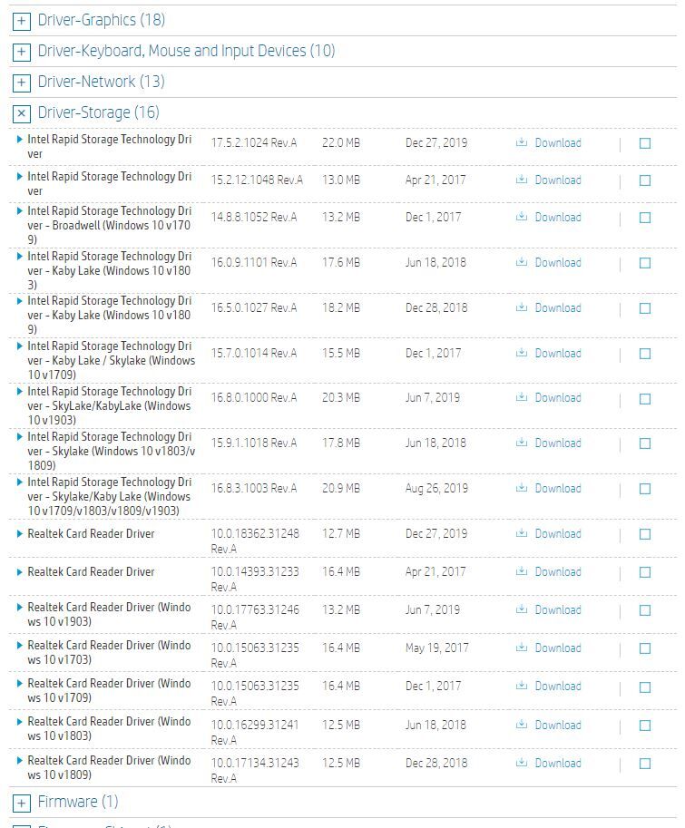The image size is (685, 828).
Task: Click download icon for Intel RST 16.8.0.1000
Action: (522, 397)
